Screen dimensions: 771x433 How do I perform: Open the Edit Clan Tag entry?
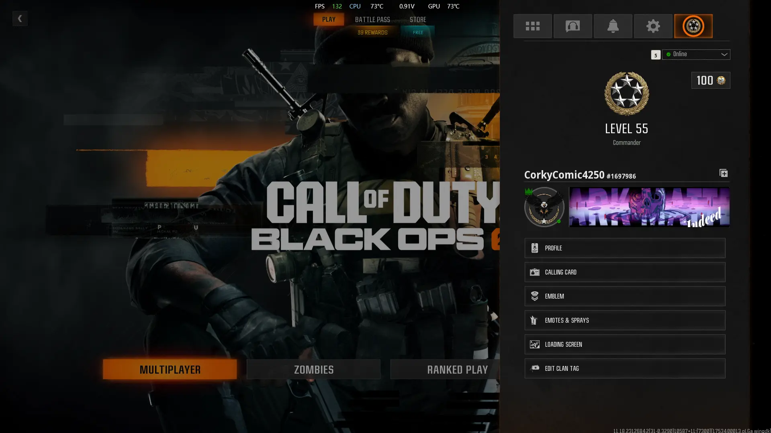[x=625, y=368]
